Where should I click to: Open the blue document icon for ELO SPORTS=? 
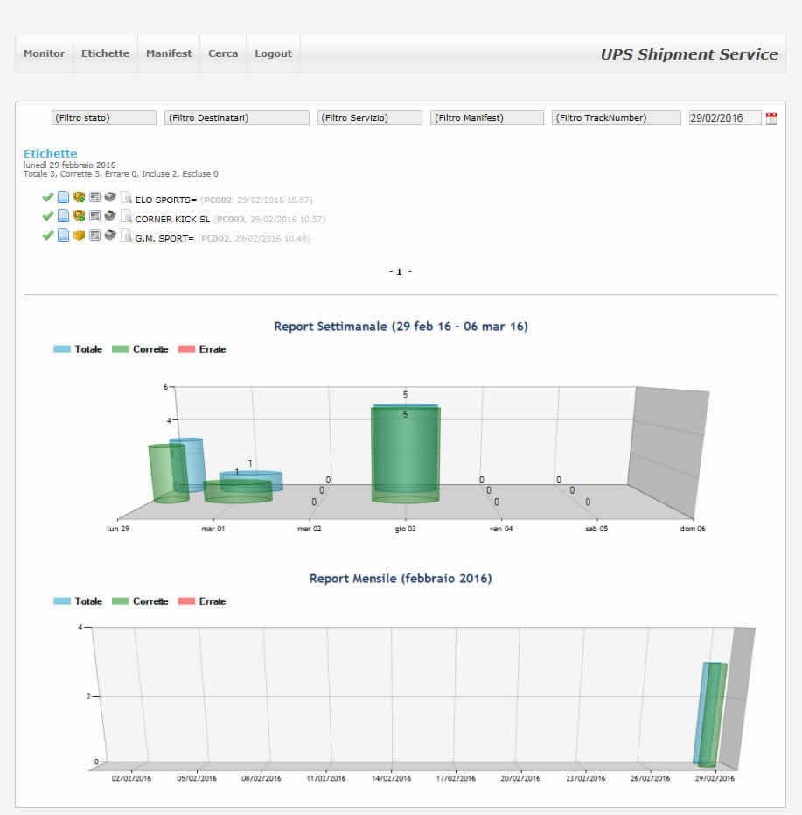pyautogui.click(x=63, y=197)
